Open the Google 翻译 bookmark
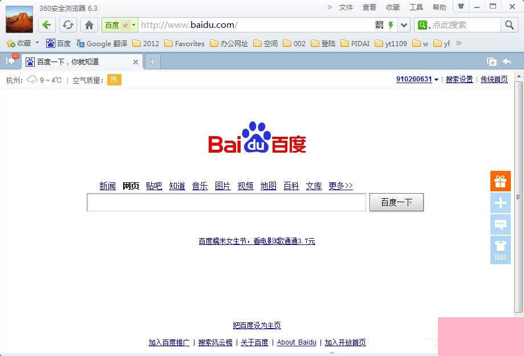The image size is (524, 356). [x=102, y=43]
